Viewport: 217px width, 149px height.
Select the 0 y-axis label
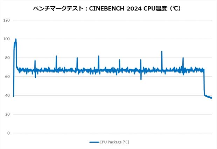point(8,133)
